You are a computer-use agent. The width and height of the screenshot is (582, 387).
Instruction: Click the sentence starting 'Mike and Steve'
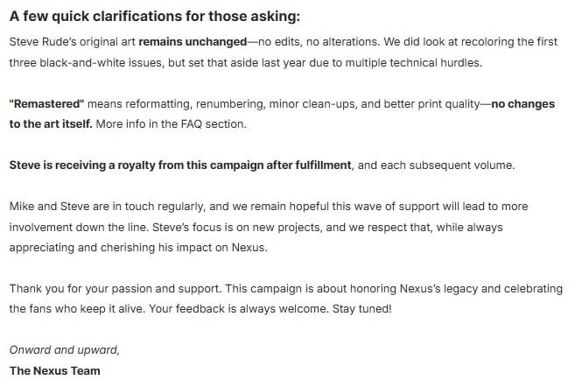pos(269,206)
